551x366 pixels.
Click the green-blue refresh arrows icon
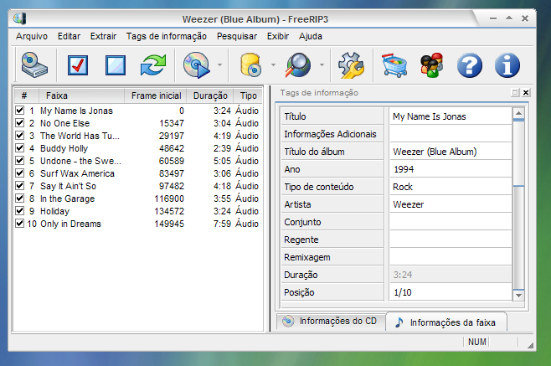pyautogui.click(x=153, y=65)
